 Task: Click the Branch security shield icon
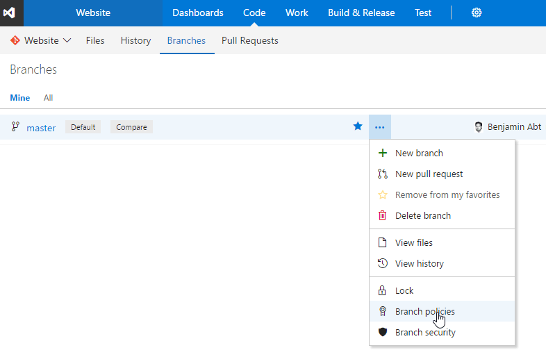(382, 332)
